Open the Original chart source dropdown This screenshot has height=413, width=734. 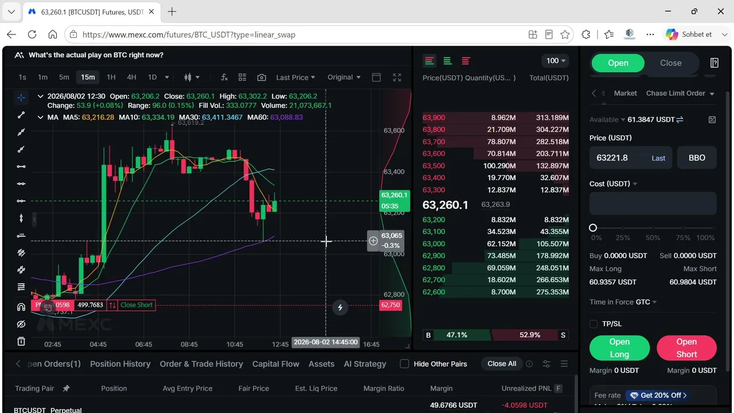click(x=344, y=77)
